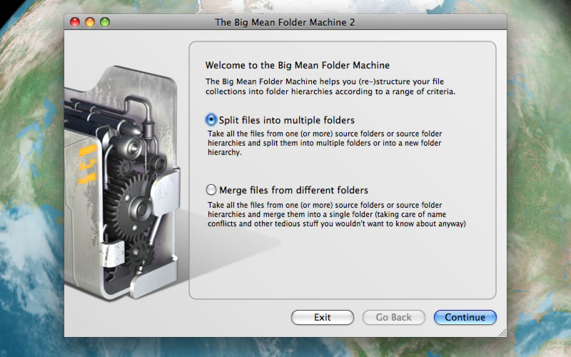
Task: Click the 'Split files into multiple folders' label text
Action: (x=286, y=120)
